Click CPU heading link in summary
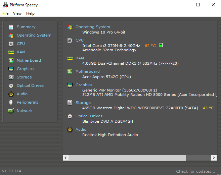Screen dimensions: 221x175 tap(80, 40)
